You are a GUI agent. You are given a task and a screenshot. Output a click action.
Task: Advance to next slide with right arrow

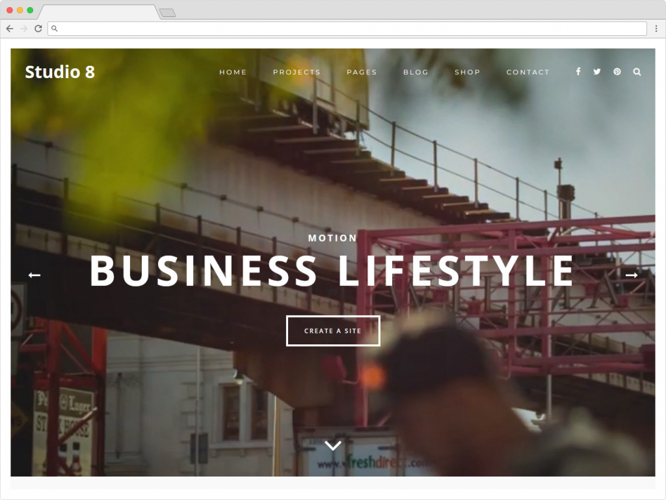tap(632, 275)
